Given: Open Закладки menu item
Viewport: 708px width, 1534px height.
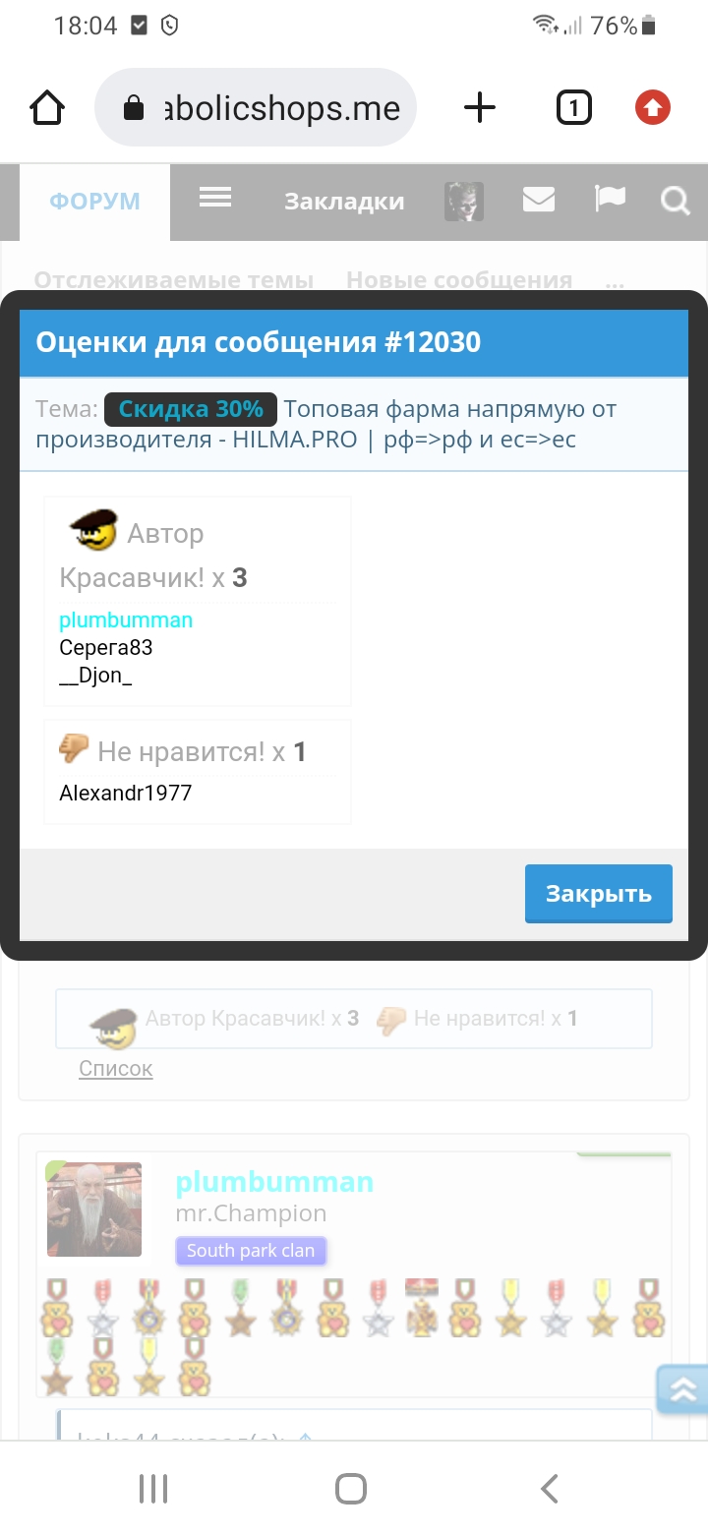Looking at the screenshot, I should 344,202.
